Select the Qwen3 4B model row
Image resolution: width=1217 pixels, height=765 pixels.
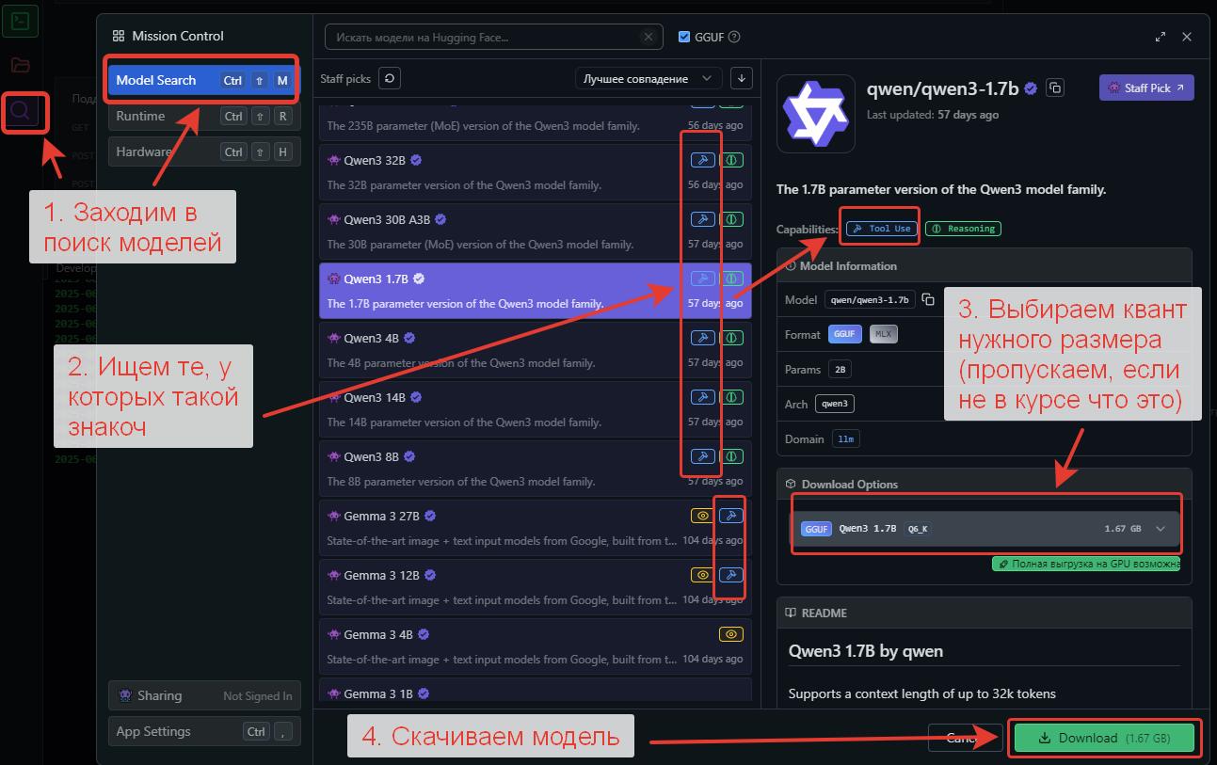point(535,350)
